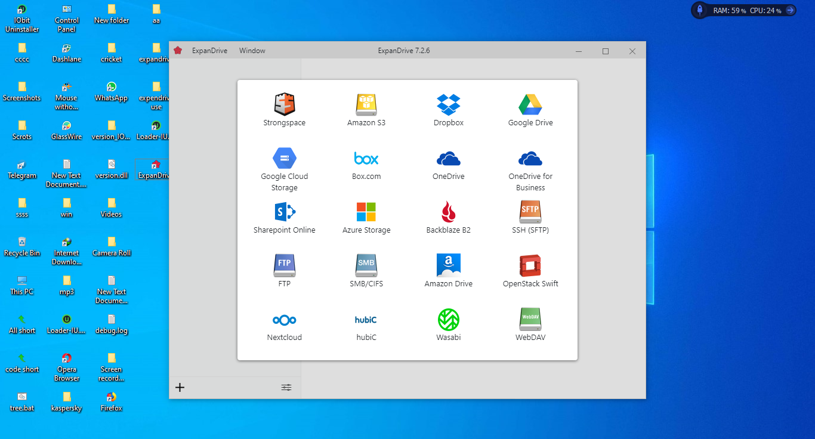815x439 pixels.
Task: Pick the Google Drive provider icon
Action: tap(530, 110)
